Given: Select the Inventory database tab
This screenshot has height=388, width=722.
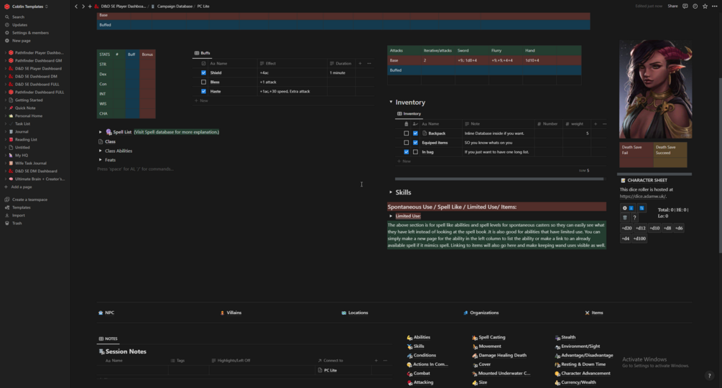Looking at the screenshot, I should pos(409,113).
